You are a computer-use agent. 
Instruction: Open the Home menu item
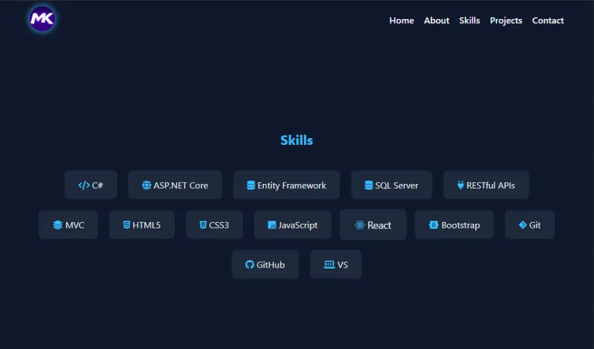click(402, 20)
